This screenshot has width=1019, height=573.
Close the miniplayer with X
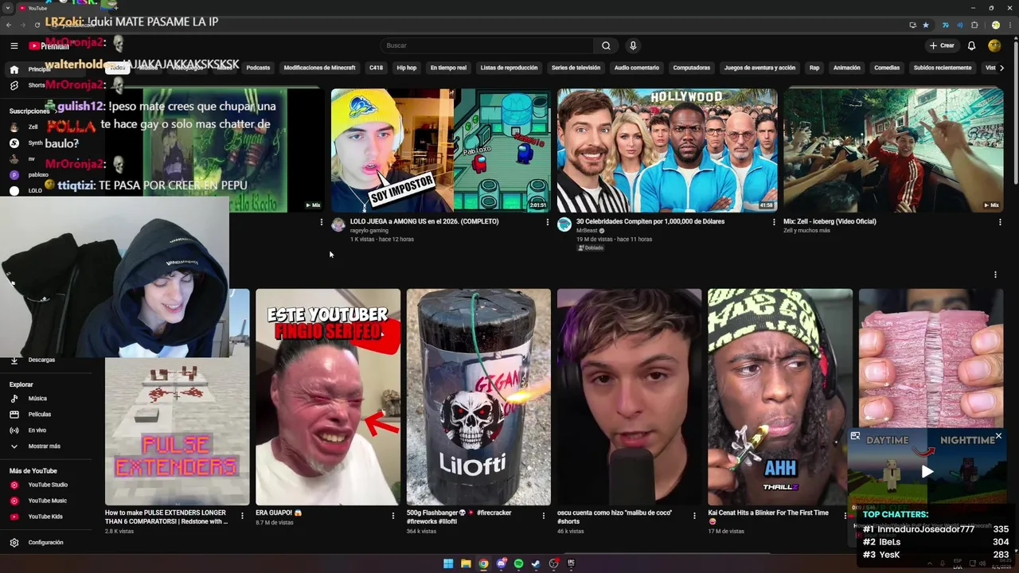998,436
